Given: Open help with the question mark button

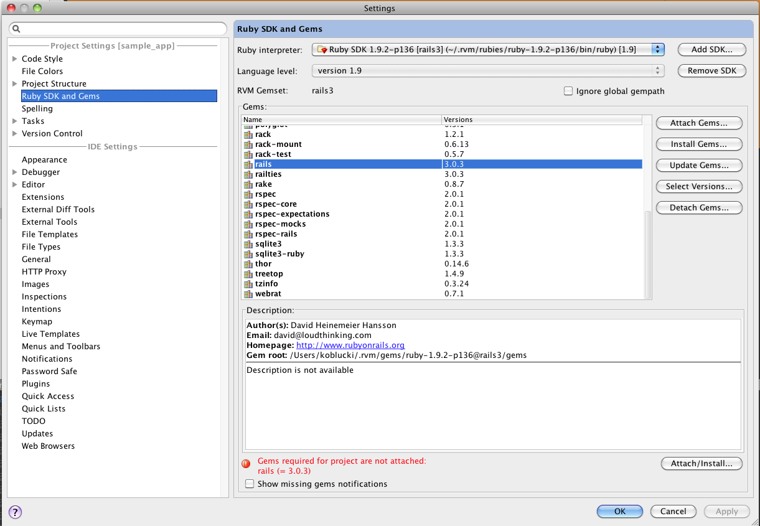Looking at the screenshot, I should (x=16, y=512).
